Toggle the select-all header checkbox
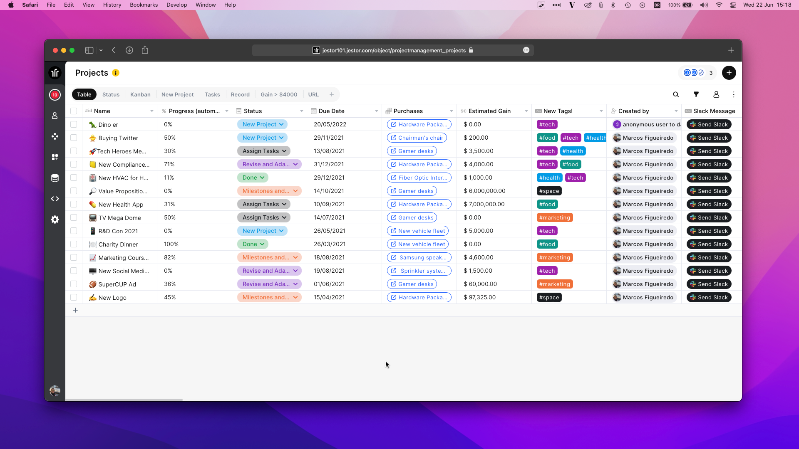The width and height of the screenshot is (799, 449). click(74, 111)
